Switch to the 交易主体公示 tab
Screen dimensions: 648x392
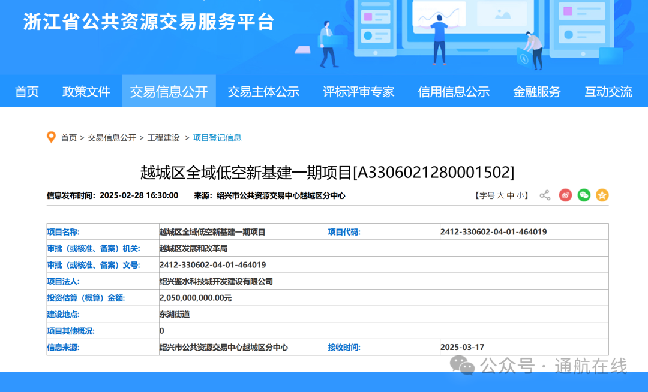click(263, 91)
